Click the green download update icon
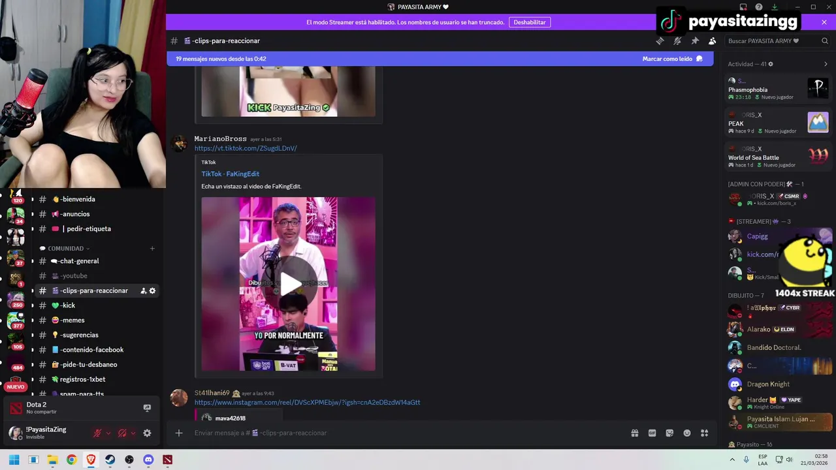The height and width of the screenshot is (470, 836). tap(775, 7)
